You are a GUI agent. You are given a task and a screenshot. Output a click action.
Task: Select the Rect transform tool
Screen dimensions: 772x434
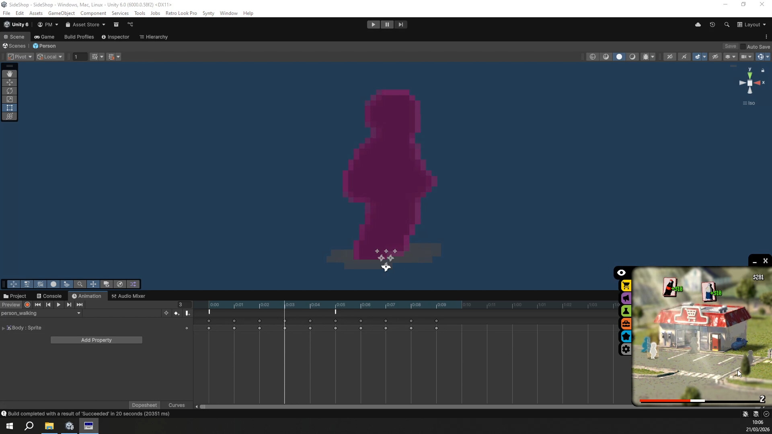(x=10, y=108)
